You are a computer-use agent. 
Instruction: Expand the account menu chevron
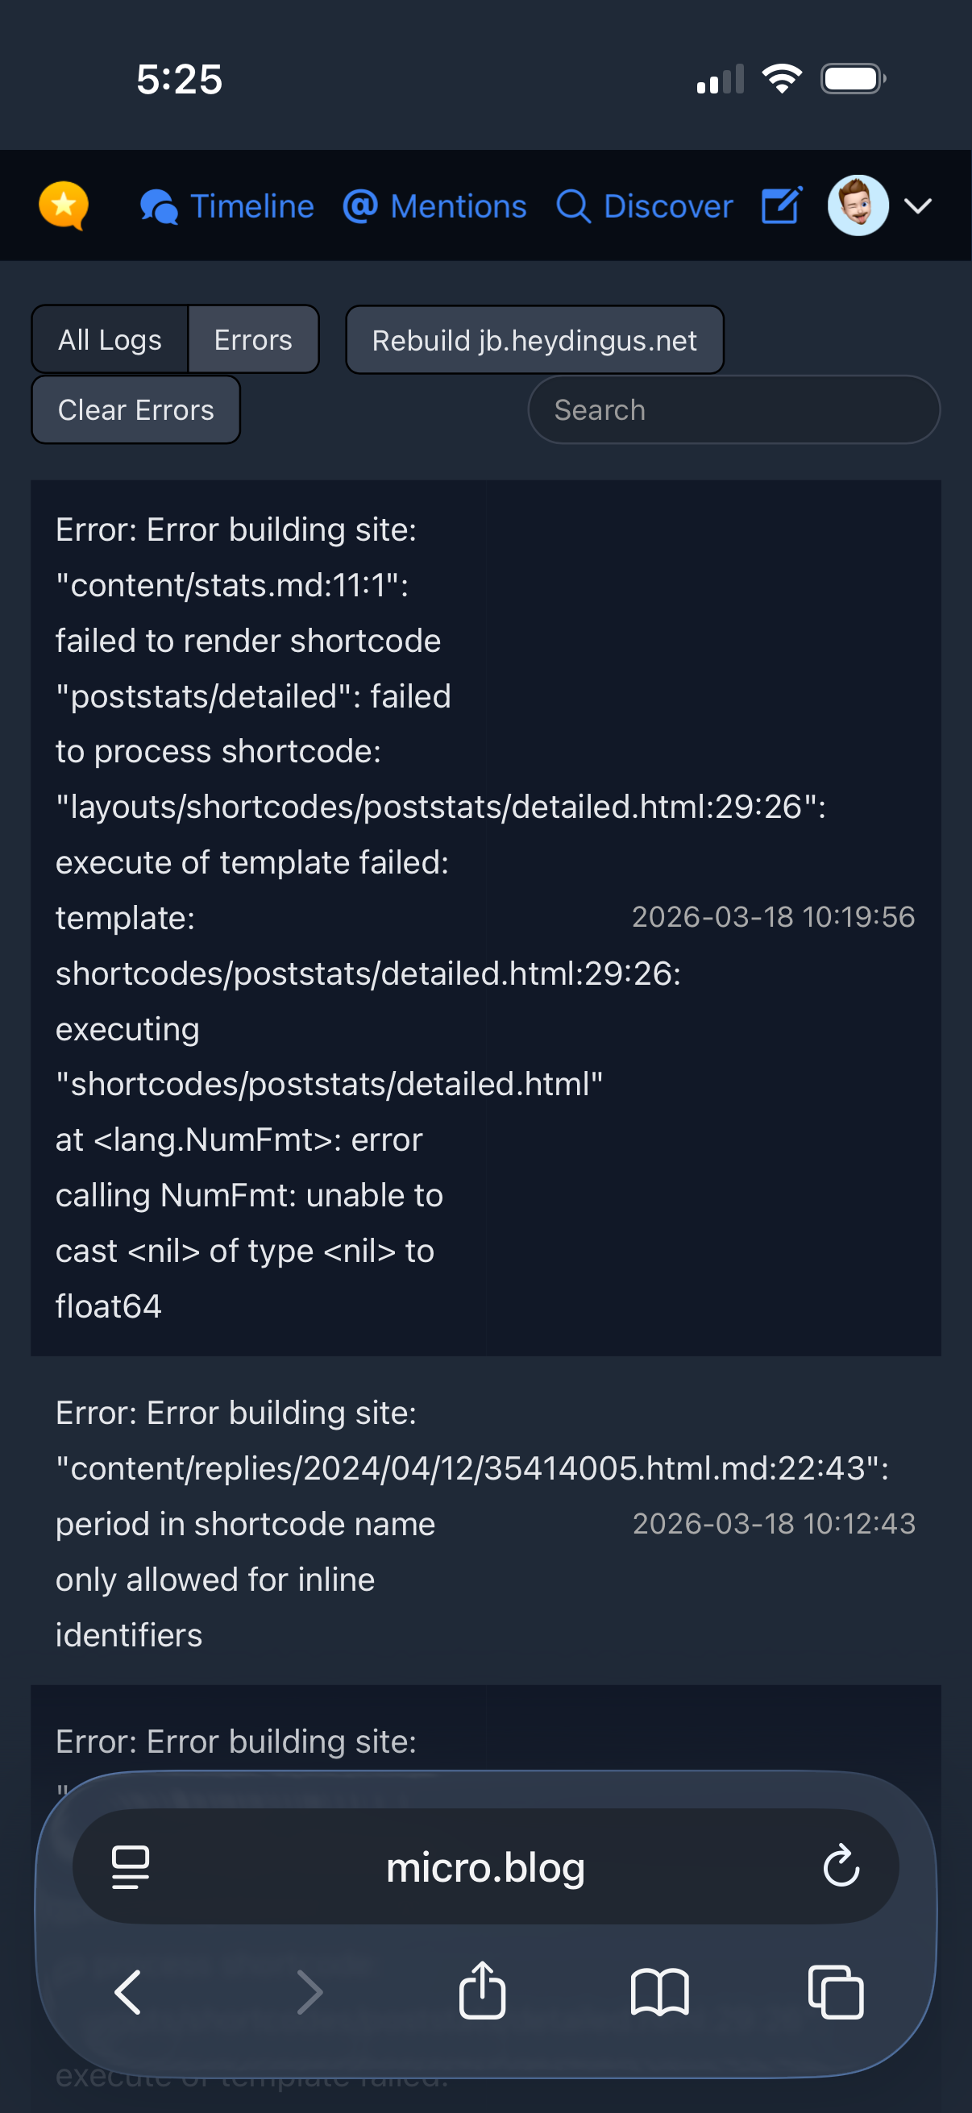point(918,205)
